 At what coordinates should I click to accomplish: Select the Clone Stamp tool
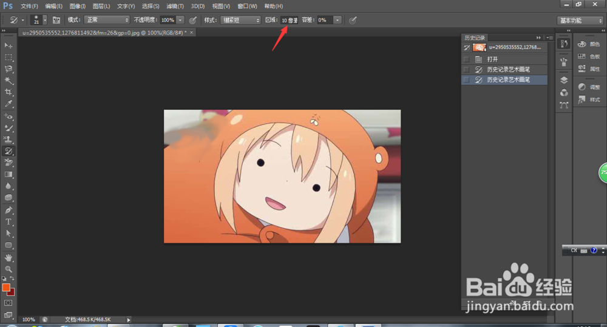8,140
